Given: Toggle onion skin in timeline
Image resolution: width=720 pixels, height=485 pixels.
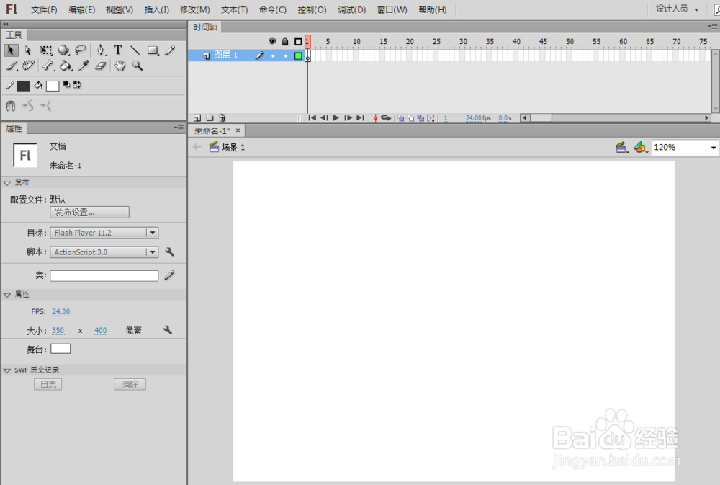Looking at the screenshot, I should tap(400, 118).
